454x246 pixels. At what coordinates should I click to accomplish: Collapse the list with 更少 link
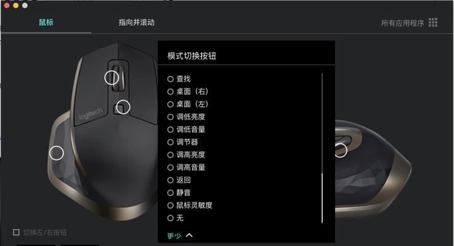pos(174,236)
